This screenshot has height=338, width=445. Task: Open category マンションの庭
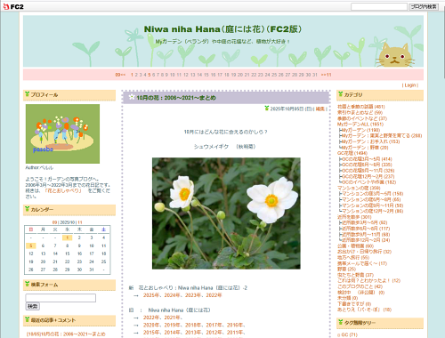pyautogui.click(x=359, y=188)
